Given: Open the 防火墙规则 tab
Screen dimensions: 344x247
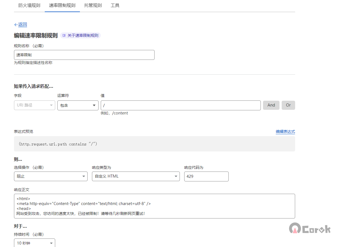Looking at the screenshot, I should coord(29,5).
